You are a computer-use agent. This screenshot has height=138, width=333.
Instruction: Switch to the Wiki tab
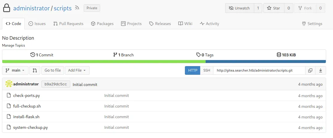[x=185, y=24]
